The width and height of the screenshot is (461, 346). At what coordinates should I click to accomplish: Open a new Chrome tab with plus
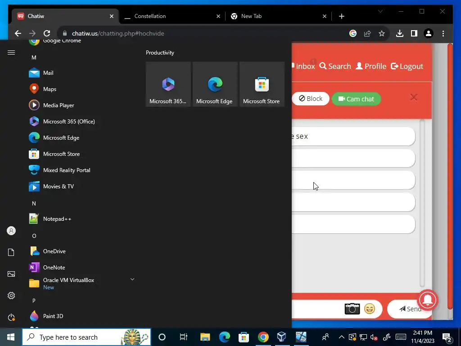(x=341, y=16)
